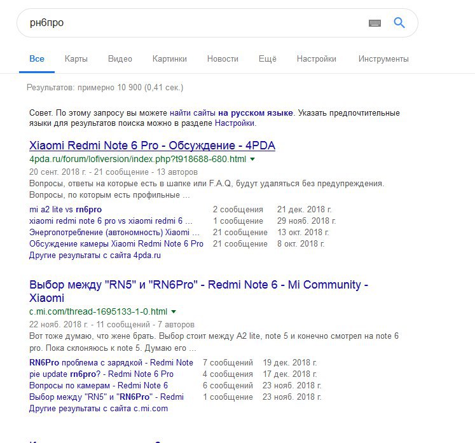This screenshot has height=443, width=475.
Task: Open 'Вопросы по камерам - Redmi Note 6' sublink
Action: click(99, 386)
